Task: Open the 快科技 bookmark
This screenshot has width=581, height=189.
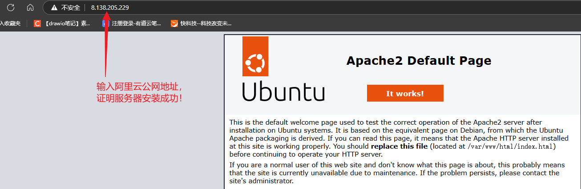Action: (201, 23)
